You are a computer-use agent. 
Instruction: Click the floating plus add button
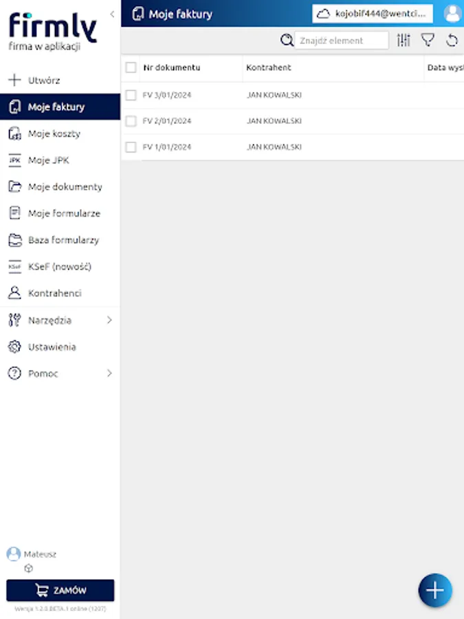coord(435,590)
